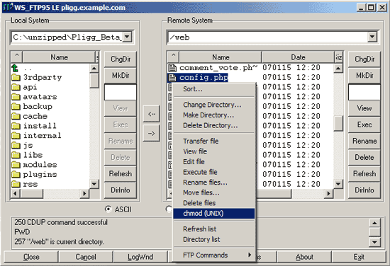The height and width of the screenshot is (266, 390).
Task: Click the config.php file icon
Action: point(172,78)
